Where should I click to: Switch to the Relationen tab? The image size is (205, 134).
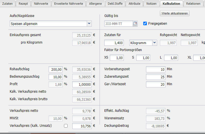click(x=194, y=4)
